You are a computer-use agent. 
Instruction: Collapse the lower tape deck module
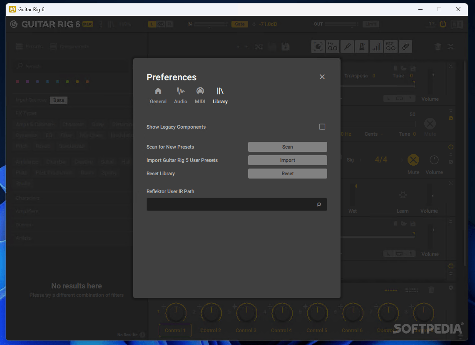[x=451, y=222]
